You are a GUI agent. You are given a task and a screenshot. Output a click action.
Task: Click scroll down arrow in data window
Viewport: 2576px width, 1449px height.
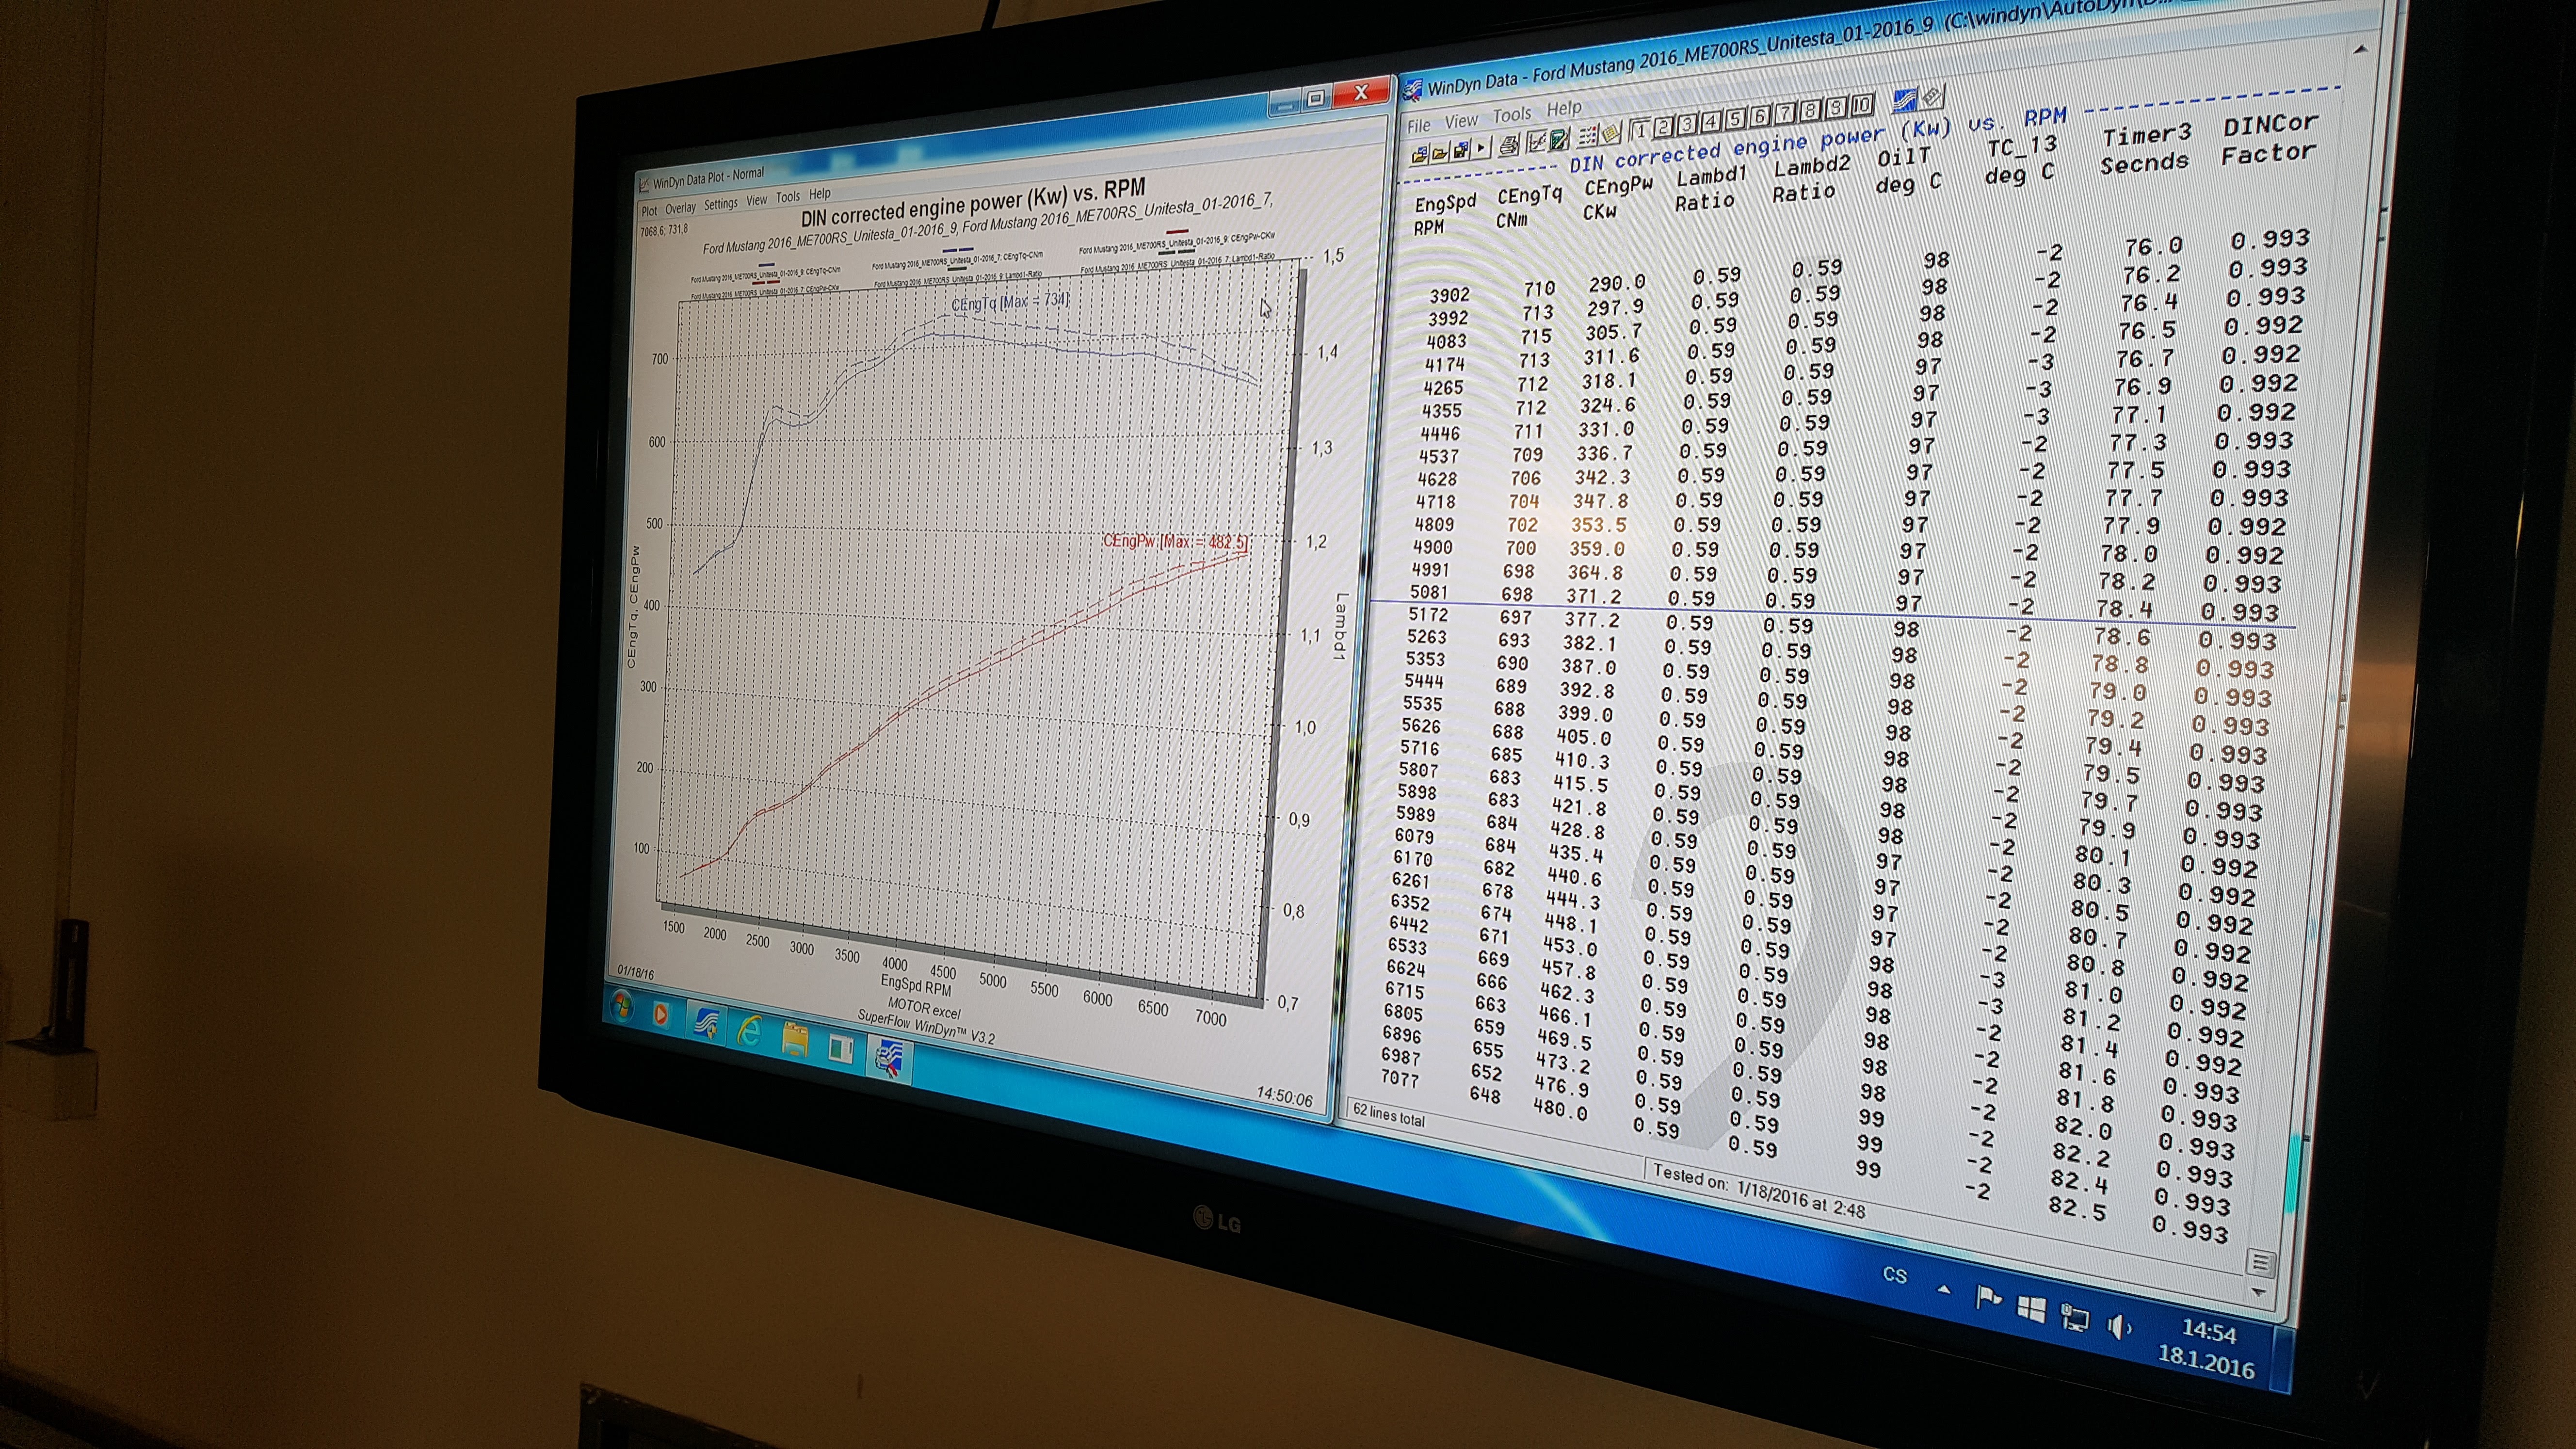point(2258,1292)
